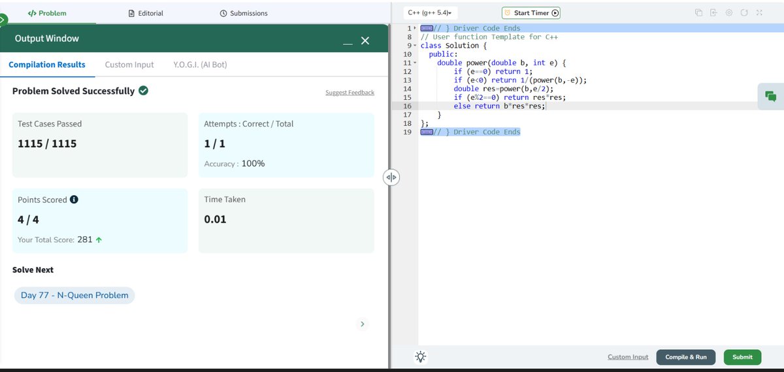Expand the folded code at line 1

pyautogui.click(x=414, y=29)
